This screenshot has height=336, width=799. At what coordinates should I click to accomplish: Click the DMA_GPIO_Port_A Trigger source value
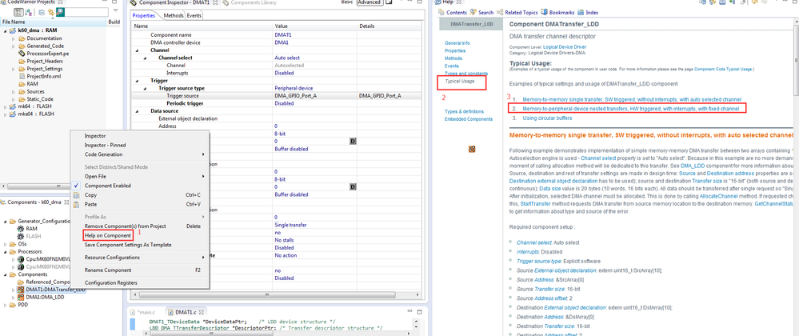point(294,96)
